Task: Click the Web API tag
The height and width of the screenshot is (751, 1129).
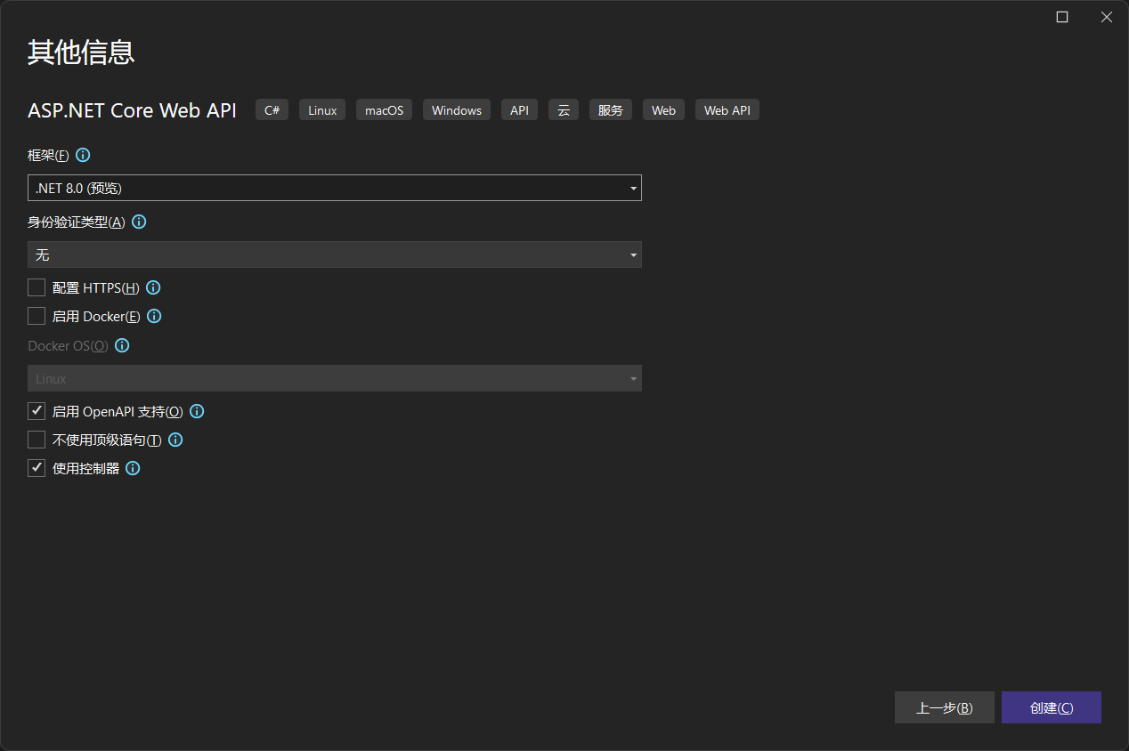Action: click(x=727, y=110)
